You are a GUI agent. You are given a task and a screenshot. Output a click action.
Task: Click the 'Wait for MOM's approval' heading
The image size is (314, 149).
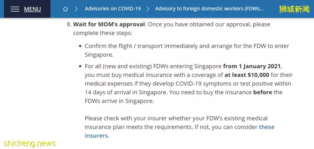click(109, 24)
